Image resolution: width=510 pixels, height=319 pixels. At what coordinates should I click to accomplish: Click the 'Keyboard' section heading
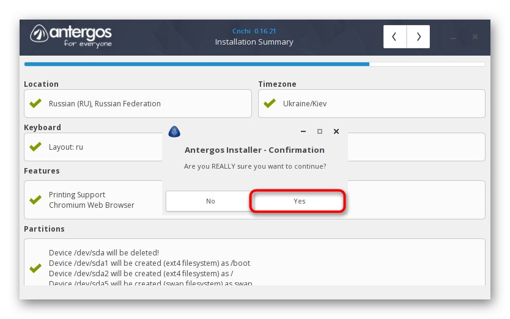(42, 127)
